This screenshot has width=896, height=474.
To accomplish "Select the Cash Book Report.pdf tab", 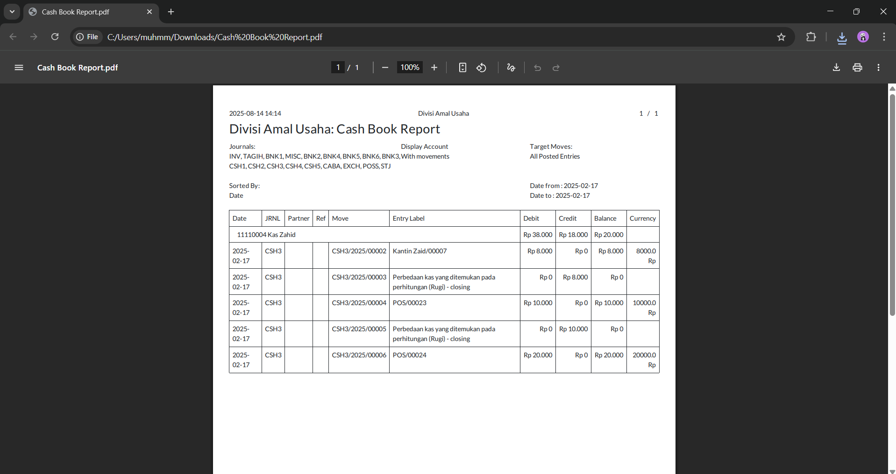I will point(84,12).
